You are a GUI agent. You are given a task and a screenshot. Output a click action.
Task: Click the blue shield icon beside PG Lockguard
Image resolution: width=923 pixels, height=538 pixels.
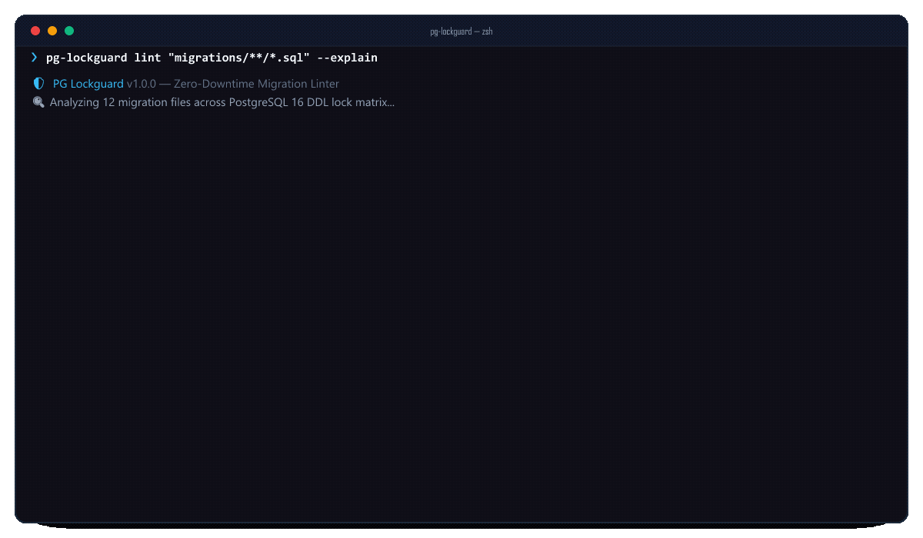click(38, 84)
